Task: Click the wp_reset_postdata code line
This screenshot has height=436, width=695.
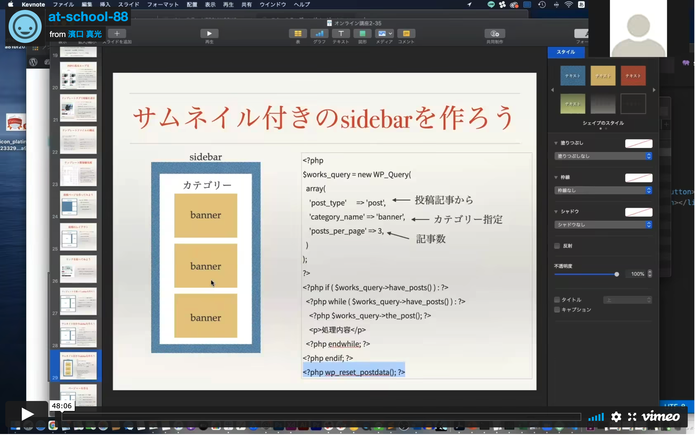Action: click(354, 372)
